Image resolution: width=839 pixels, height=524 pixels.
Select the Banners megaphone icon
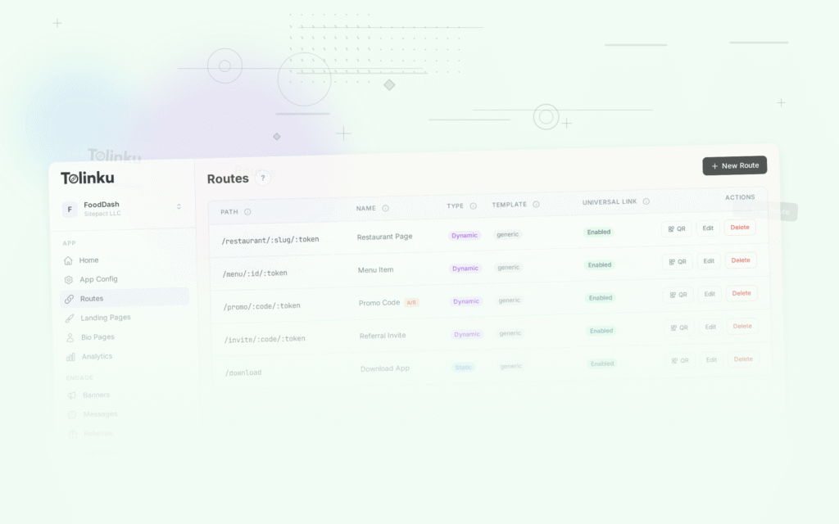point(71,395)
